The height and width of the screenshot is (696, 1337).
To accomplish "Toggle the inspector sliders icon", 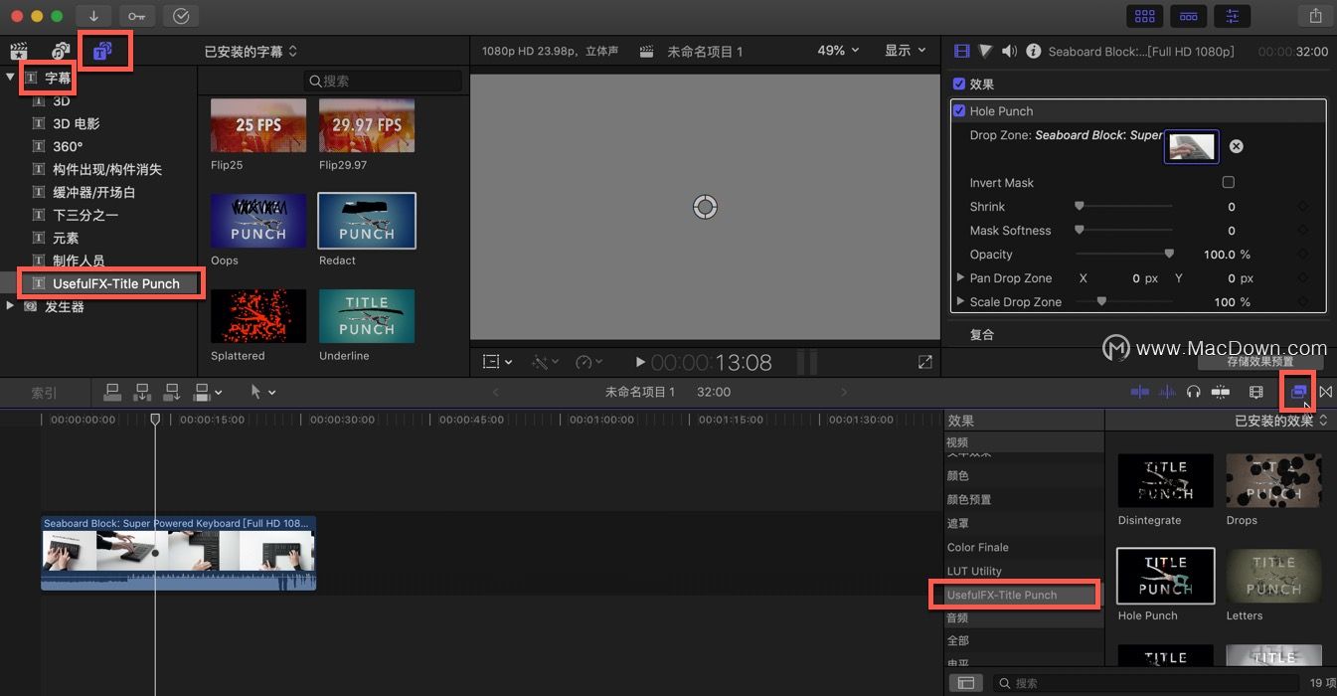I will tap(1232, 16).
